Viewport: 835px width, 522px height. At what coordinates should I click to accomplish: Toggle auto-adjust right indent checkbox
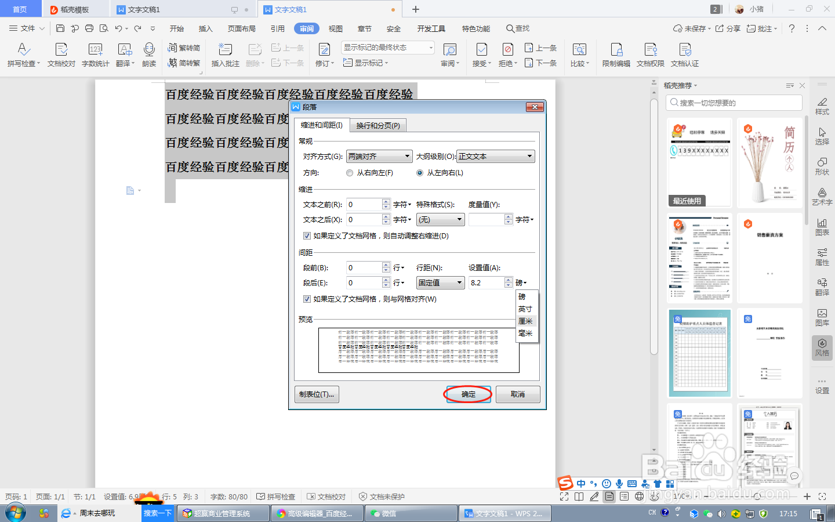[307, 236]
